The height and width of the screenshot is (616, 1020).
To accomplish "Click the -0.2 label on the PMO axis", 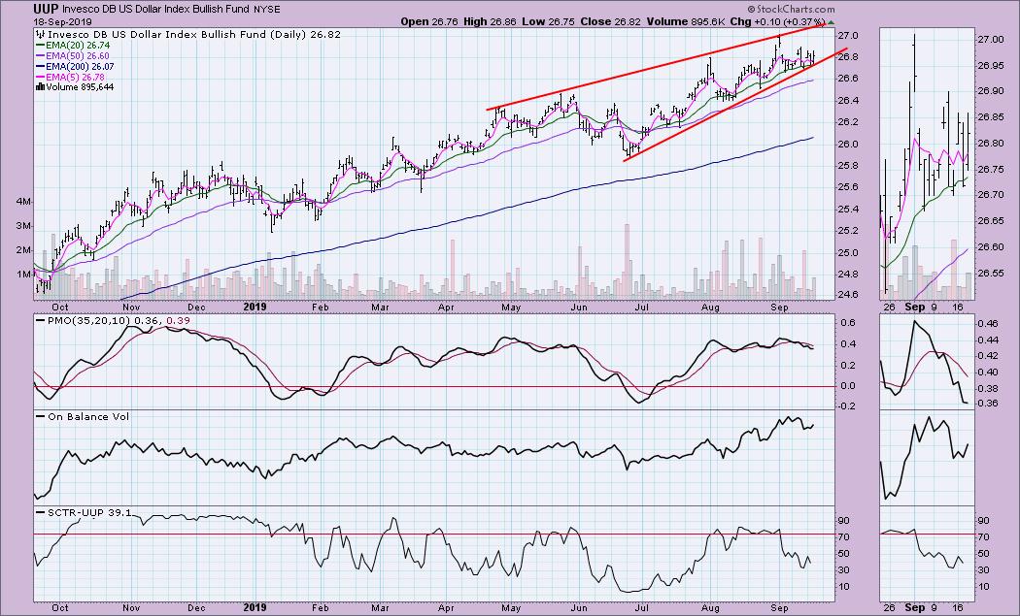I will [849, 406].
